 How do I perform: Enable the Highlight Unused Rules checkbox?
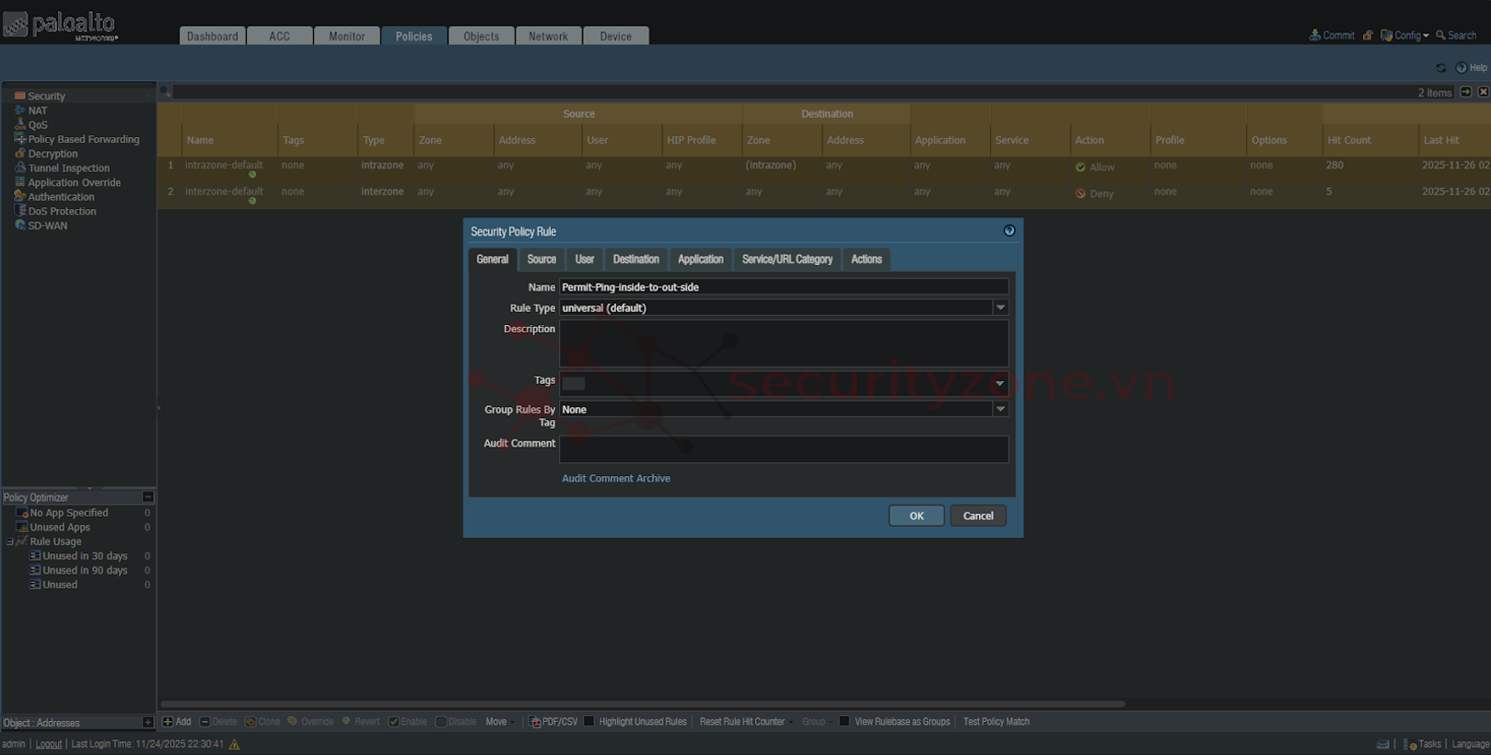coord(589,722)
